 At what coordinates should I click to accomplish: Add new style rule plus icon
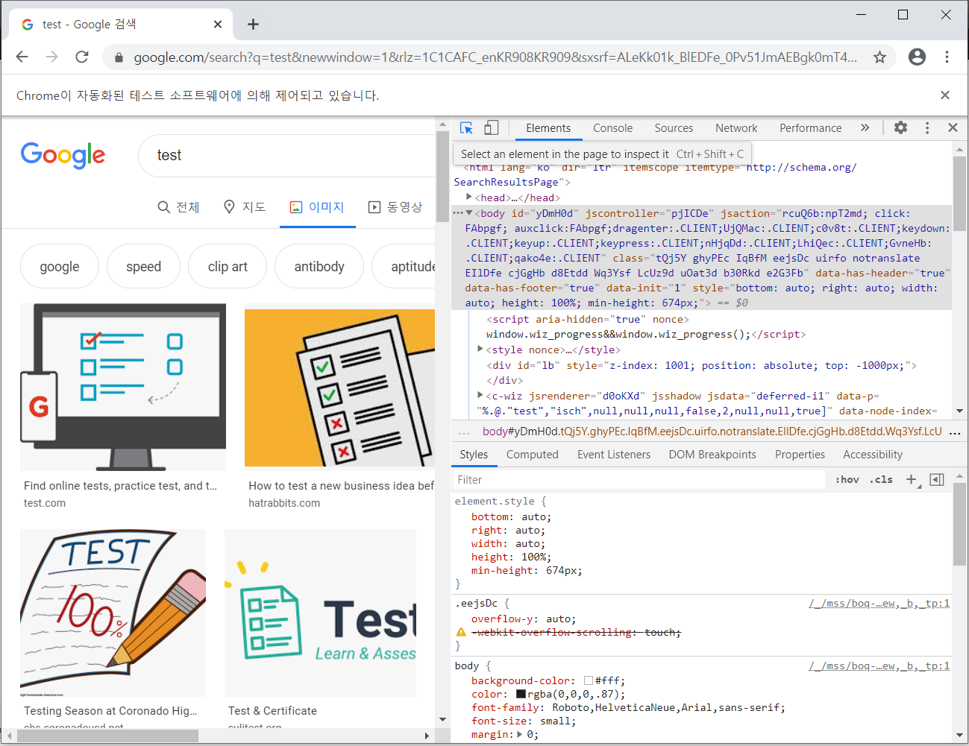tap(912, 480)
